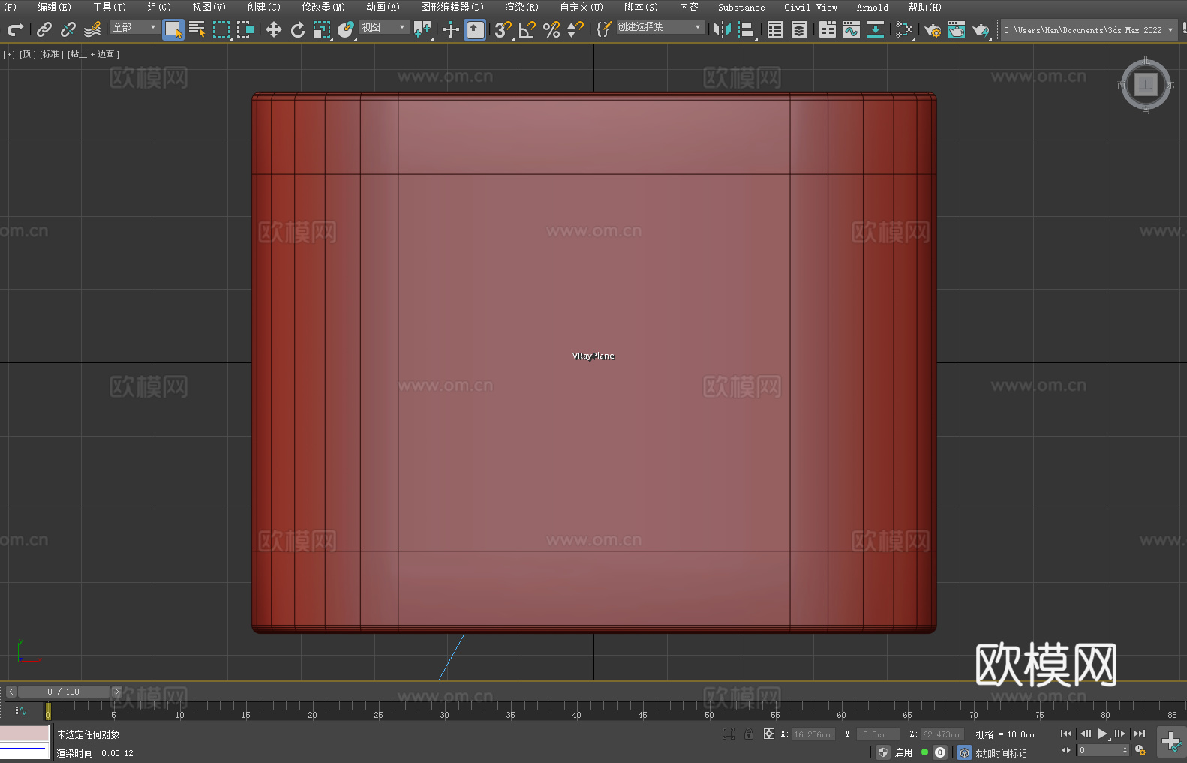Viewport: 1187px width, 763px height.
Task: Open reference coordinate 视图 dropdown
Action: (383, 27)
